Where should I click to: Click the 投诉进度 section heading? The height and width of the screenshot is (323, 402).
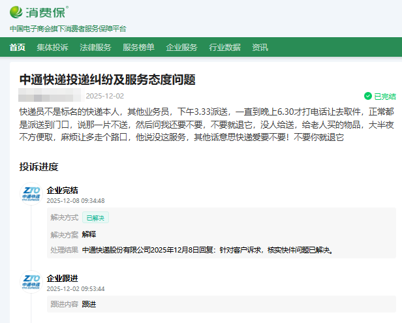click(x=39, y=166)
